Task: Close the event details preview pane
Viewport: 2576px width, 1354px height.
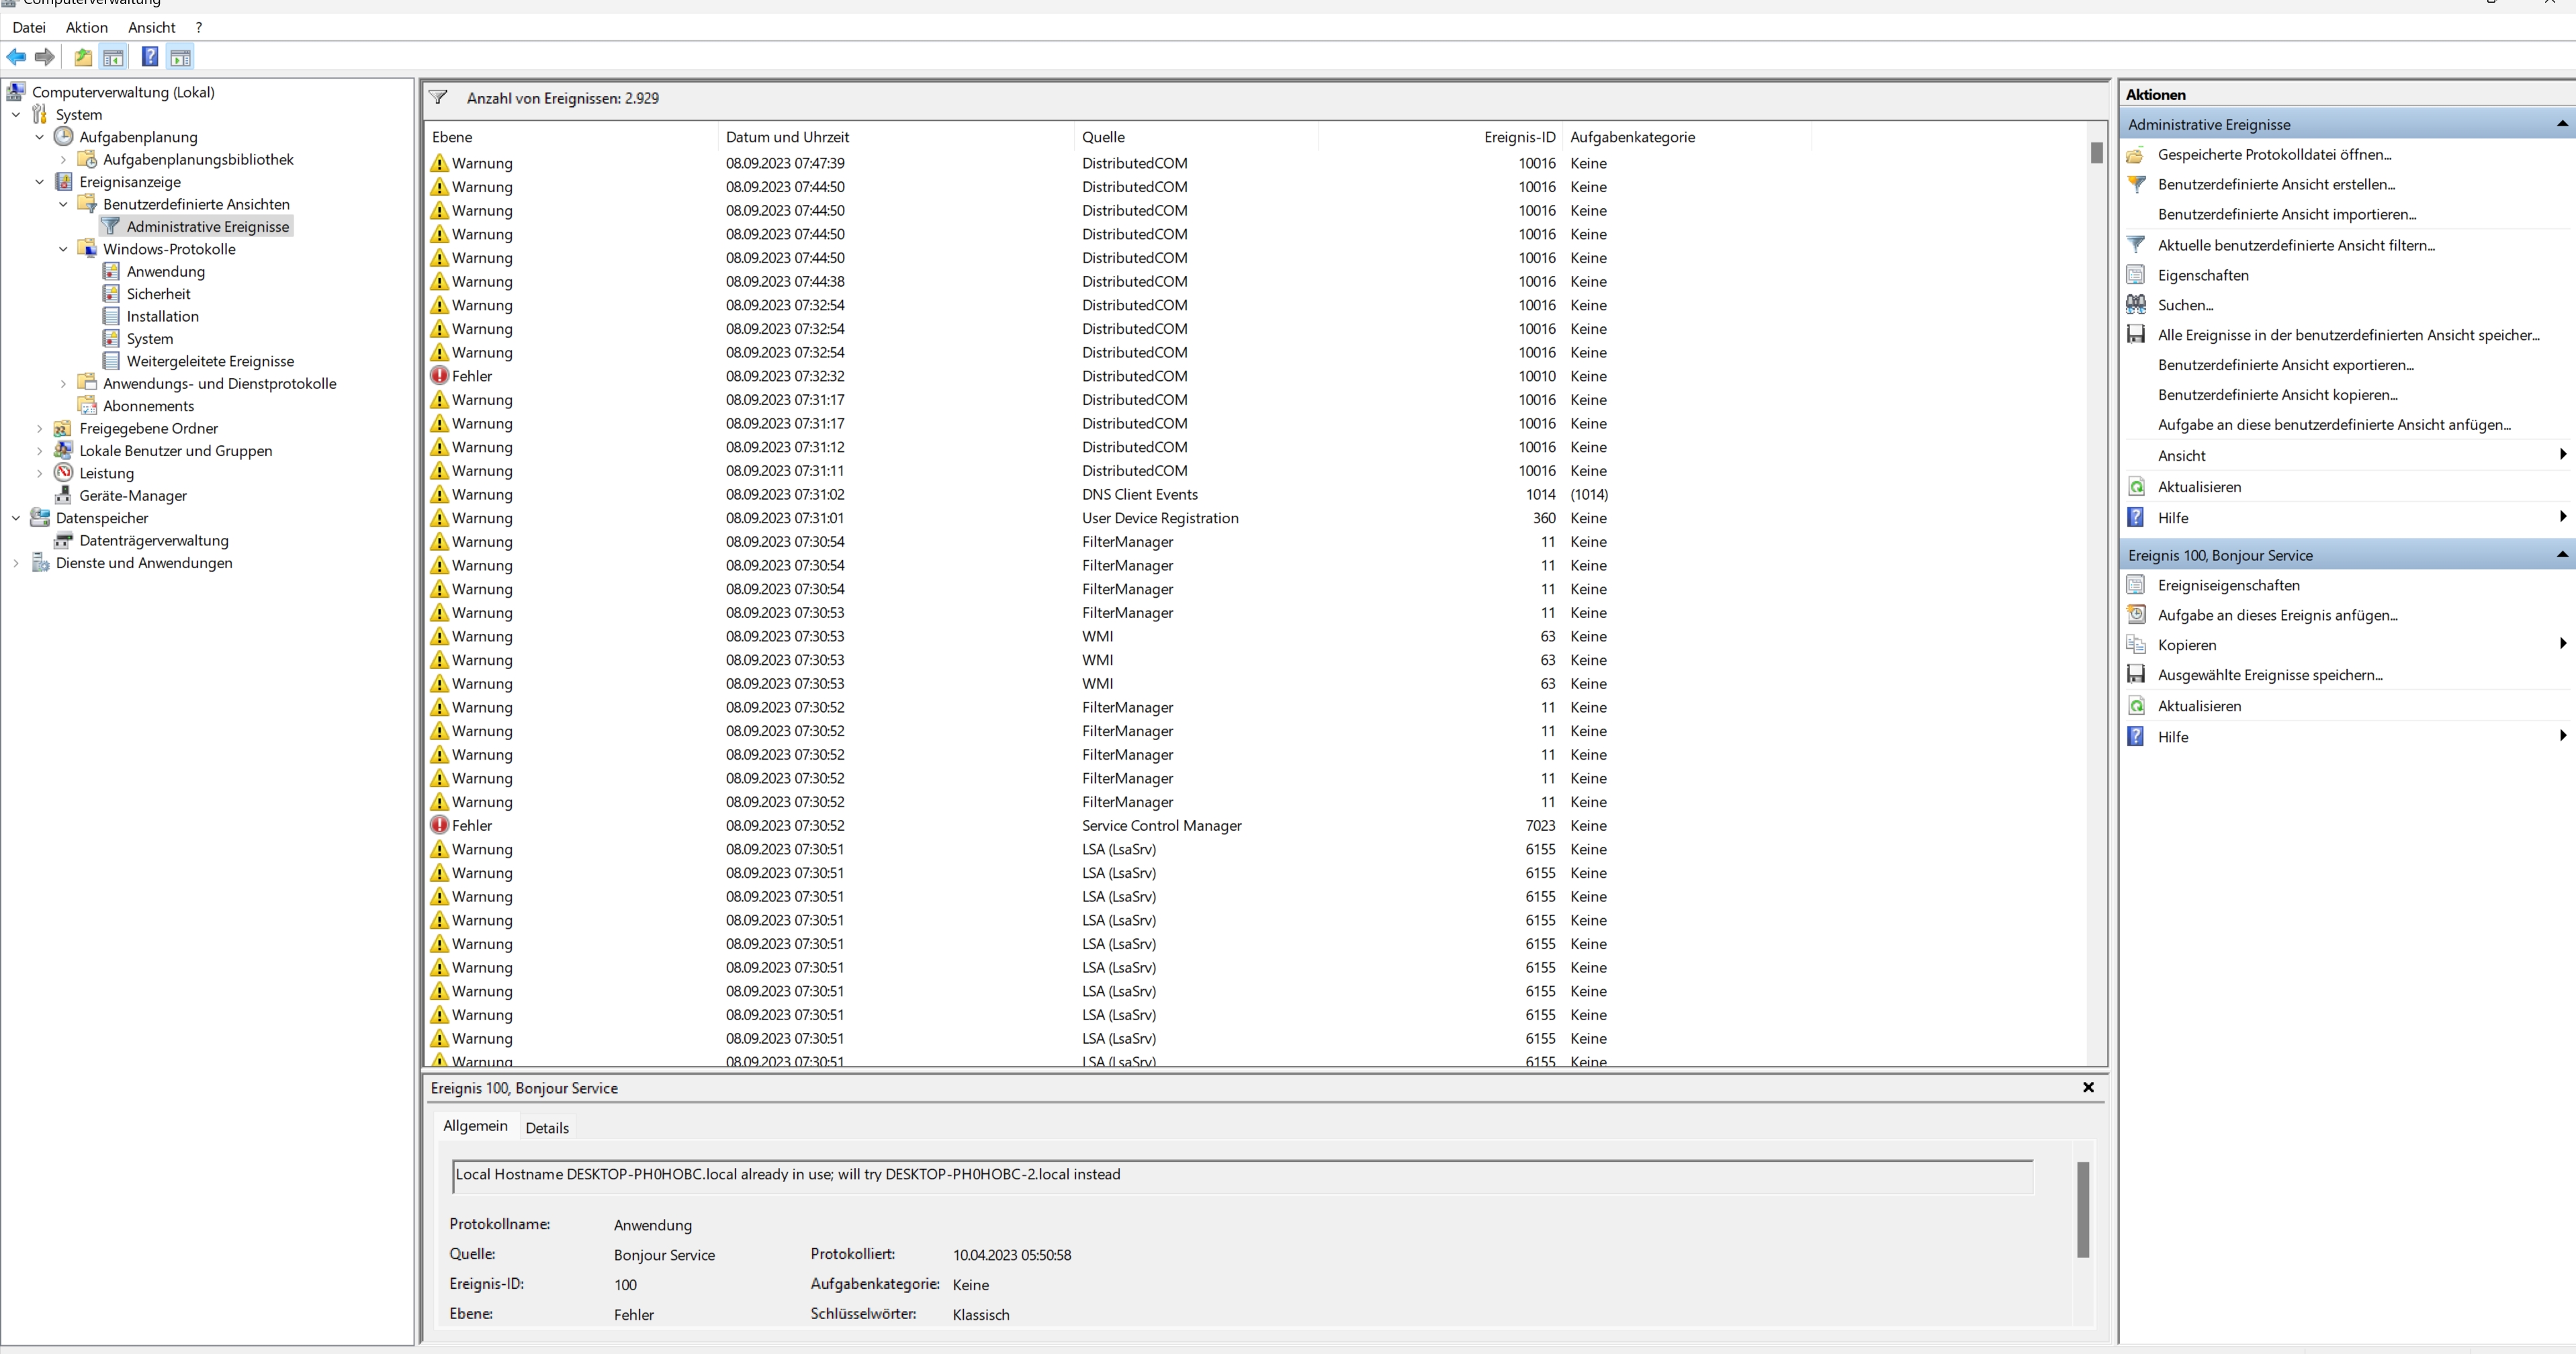Action: [x=2088, y=1087]
